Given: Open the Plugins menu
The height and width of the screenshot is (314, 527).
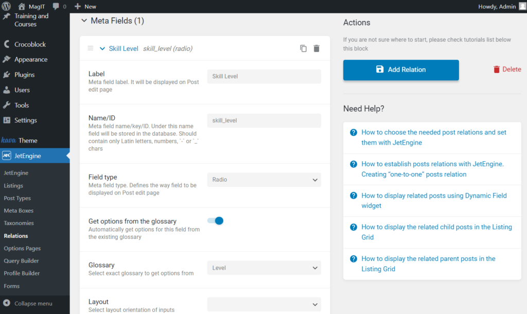Looking at the screenshot, I should click(25, 75).
